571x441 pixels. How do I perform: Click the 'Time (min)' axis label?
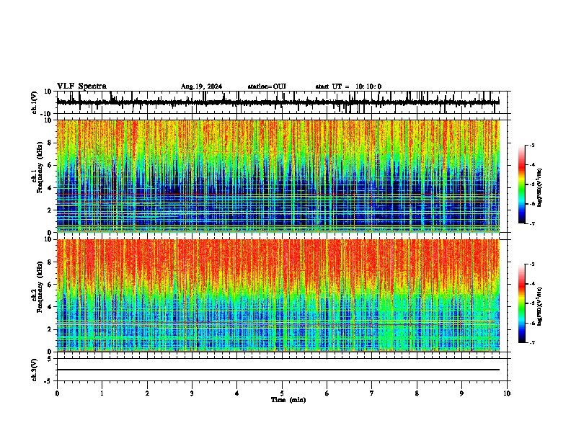[288, 400]
